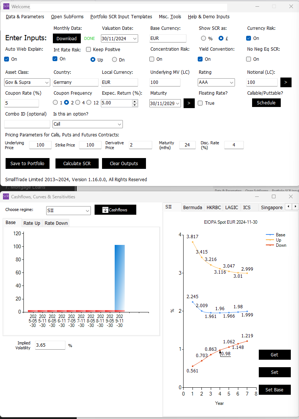
Task: Enable the Keep Positive checkbox
Action: coord(88,49)
